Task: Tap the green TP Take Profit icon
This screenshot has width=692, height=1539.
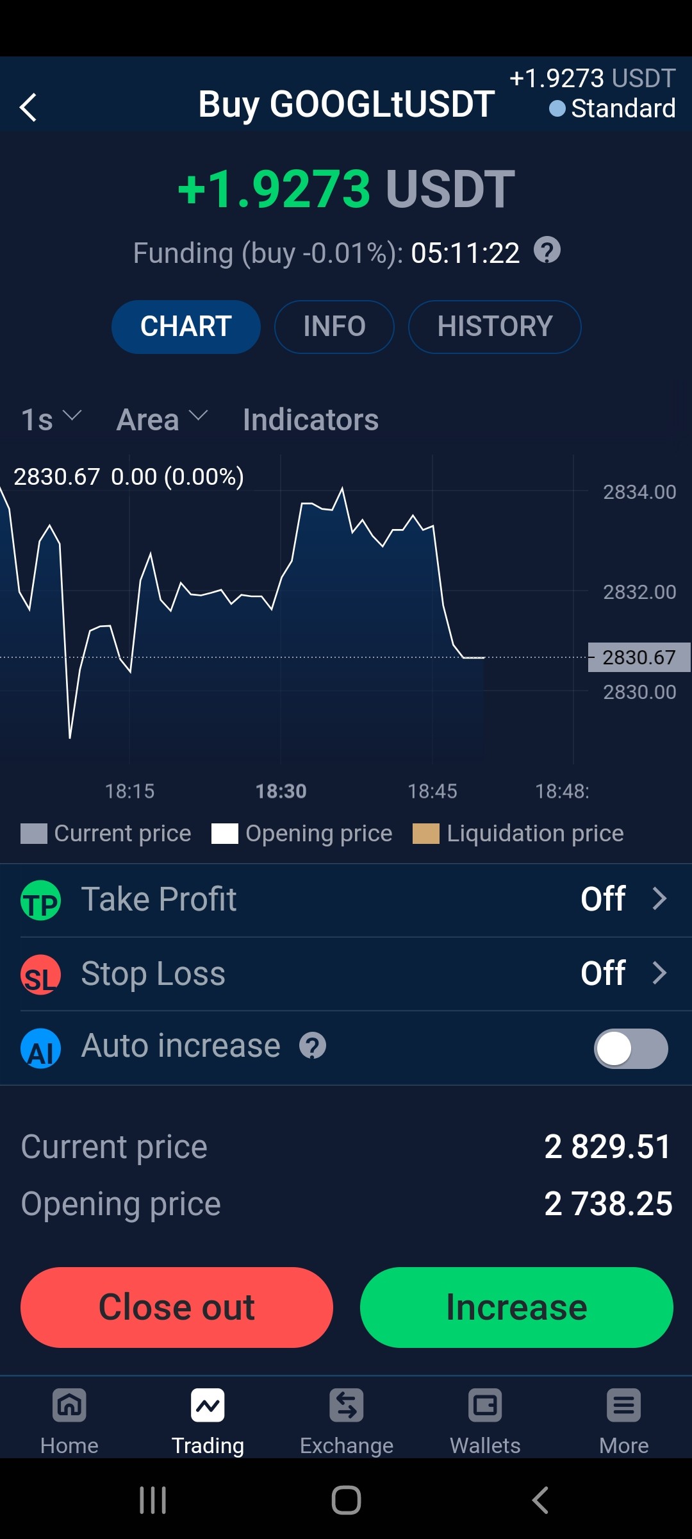Action: 41,900
